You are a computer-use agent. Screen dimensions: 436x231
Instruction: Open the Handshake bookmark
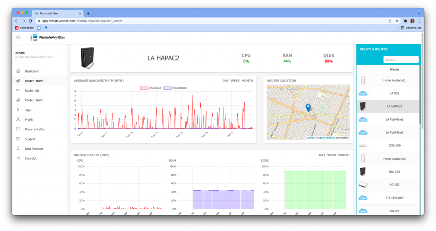[24, 28]
